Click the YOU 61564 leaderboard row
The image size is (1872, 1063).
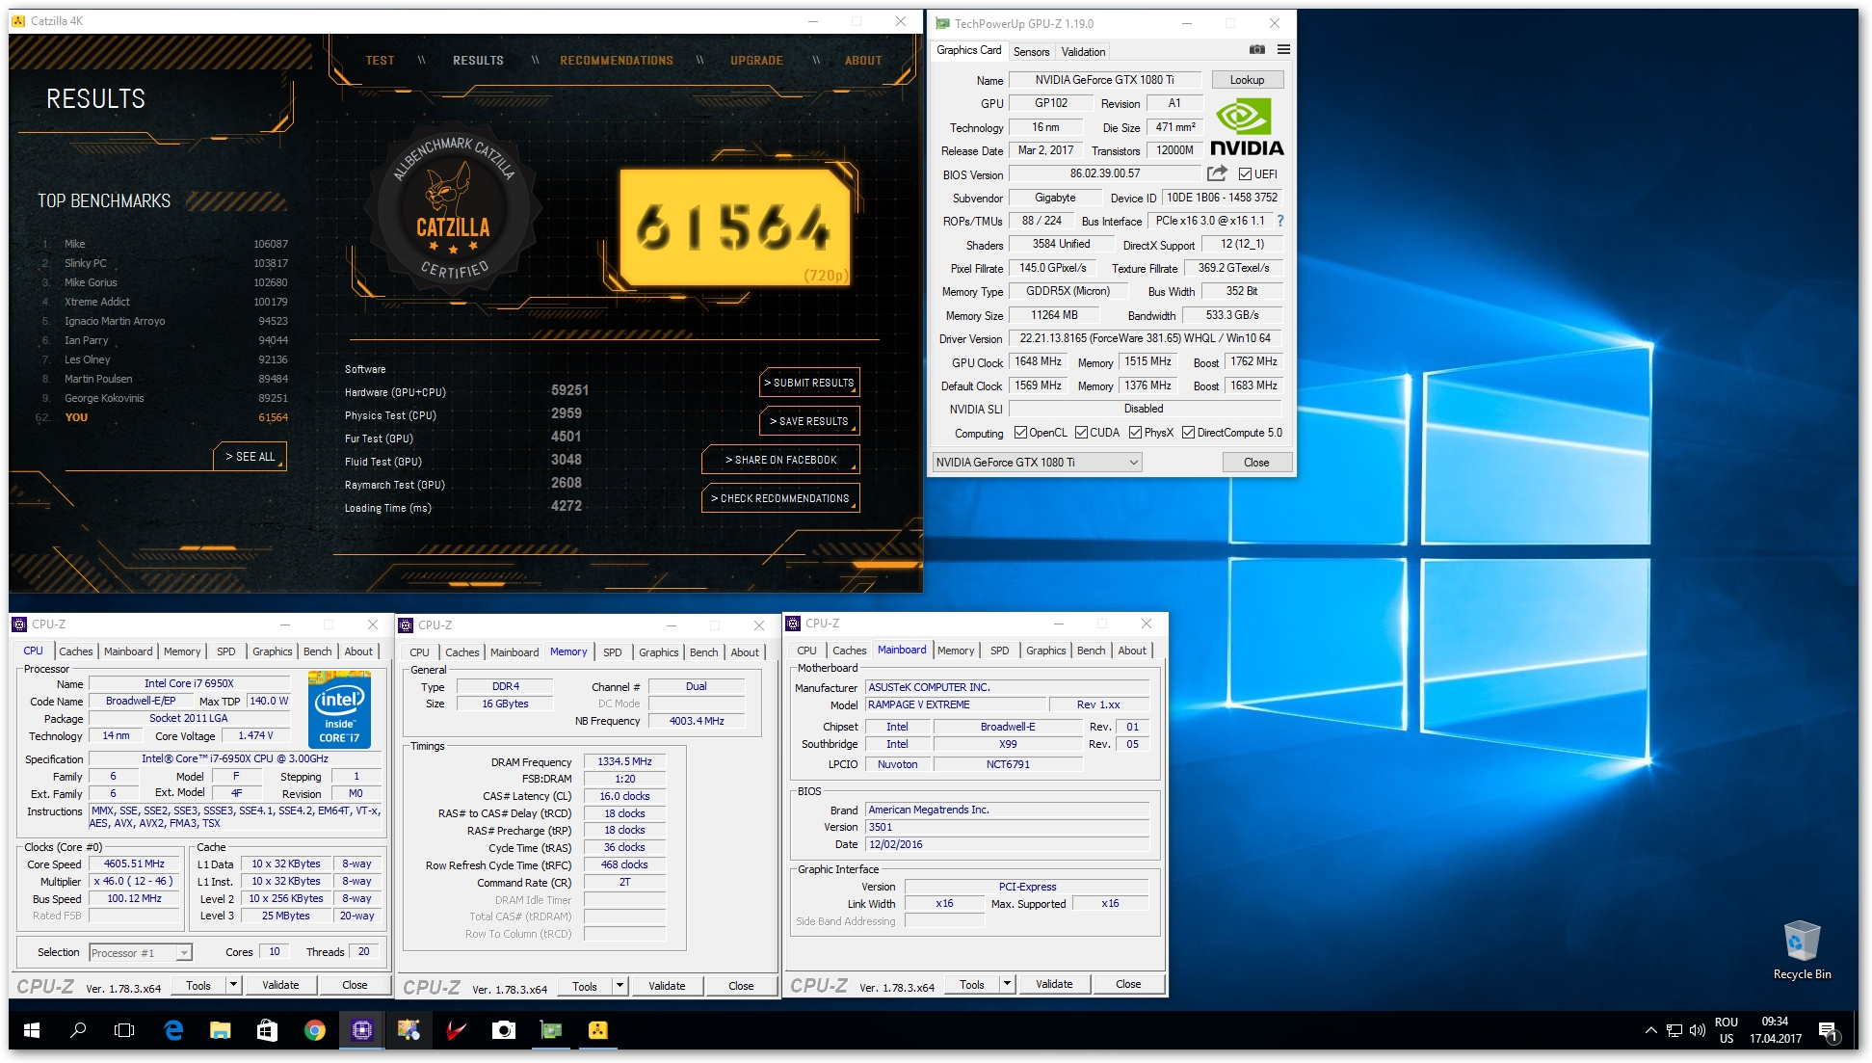point(162,417)
